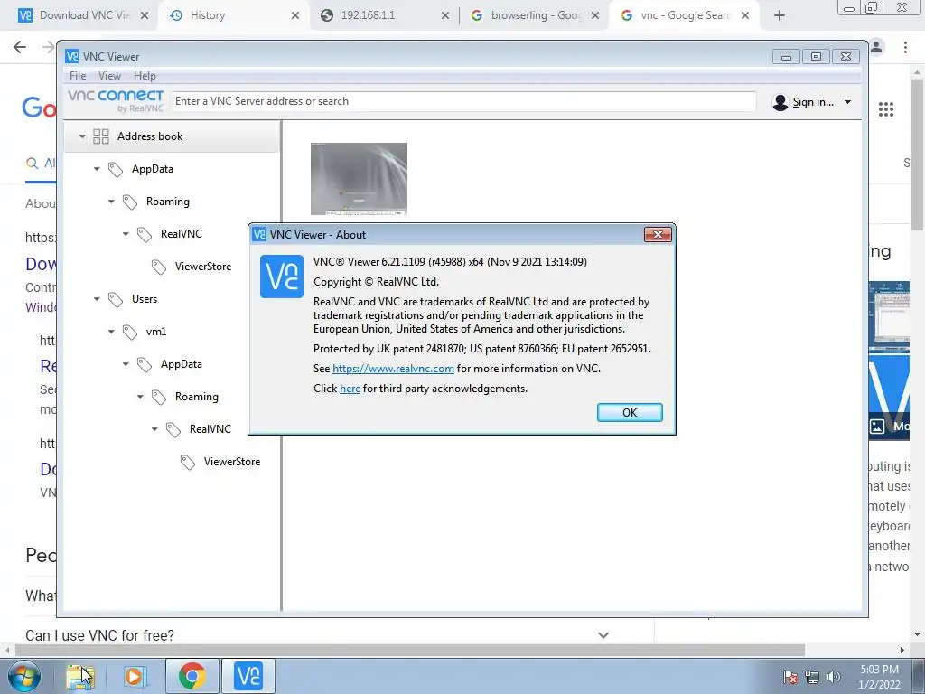Open the third party acknowledgements 'here' link
Image resolution: width=925 pixels, height=694 pixels.
pos(350,389)
